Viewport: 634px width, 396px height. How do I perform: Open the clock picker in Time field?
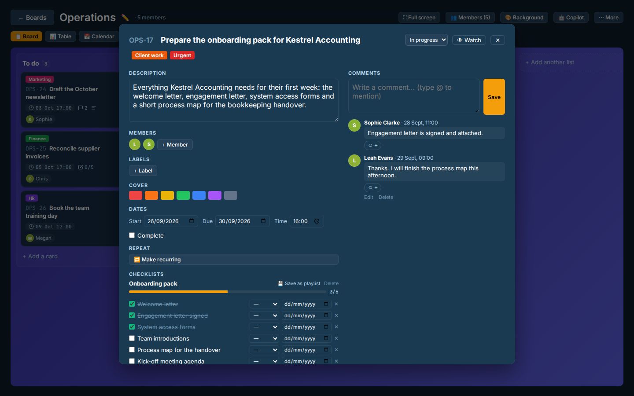click(317, 221)
